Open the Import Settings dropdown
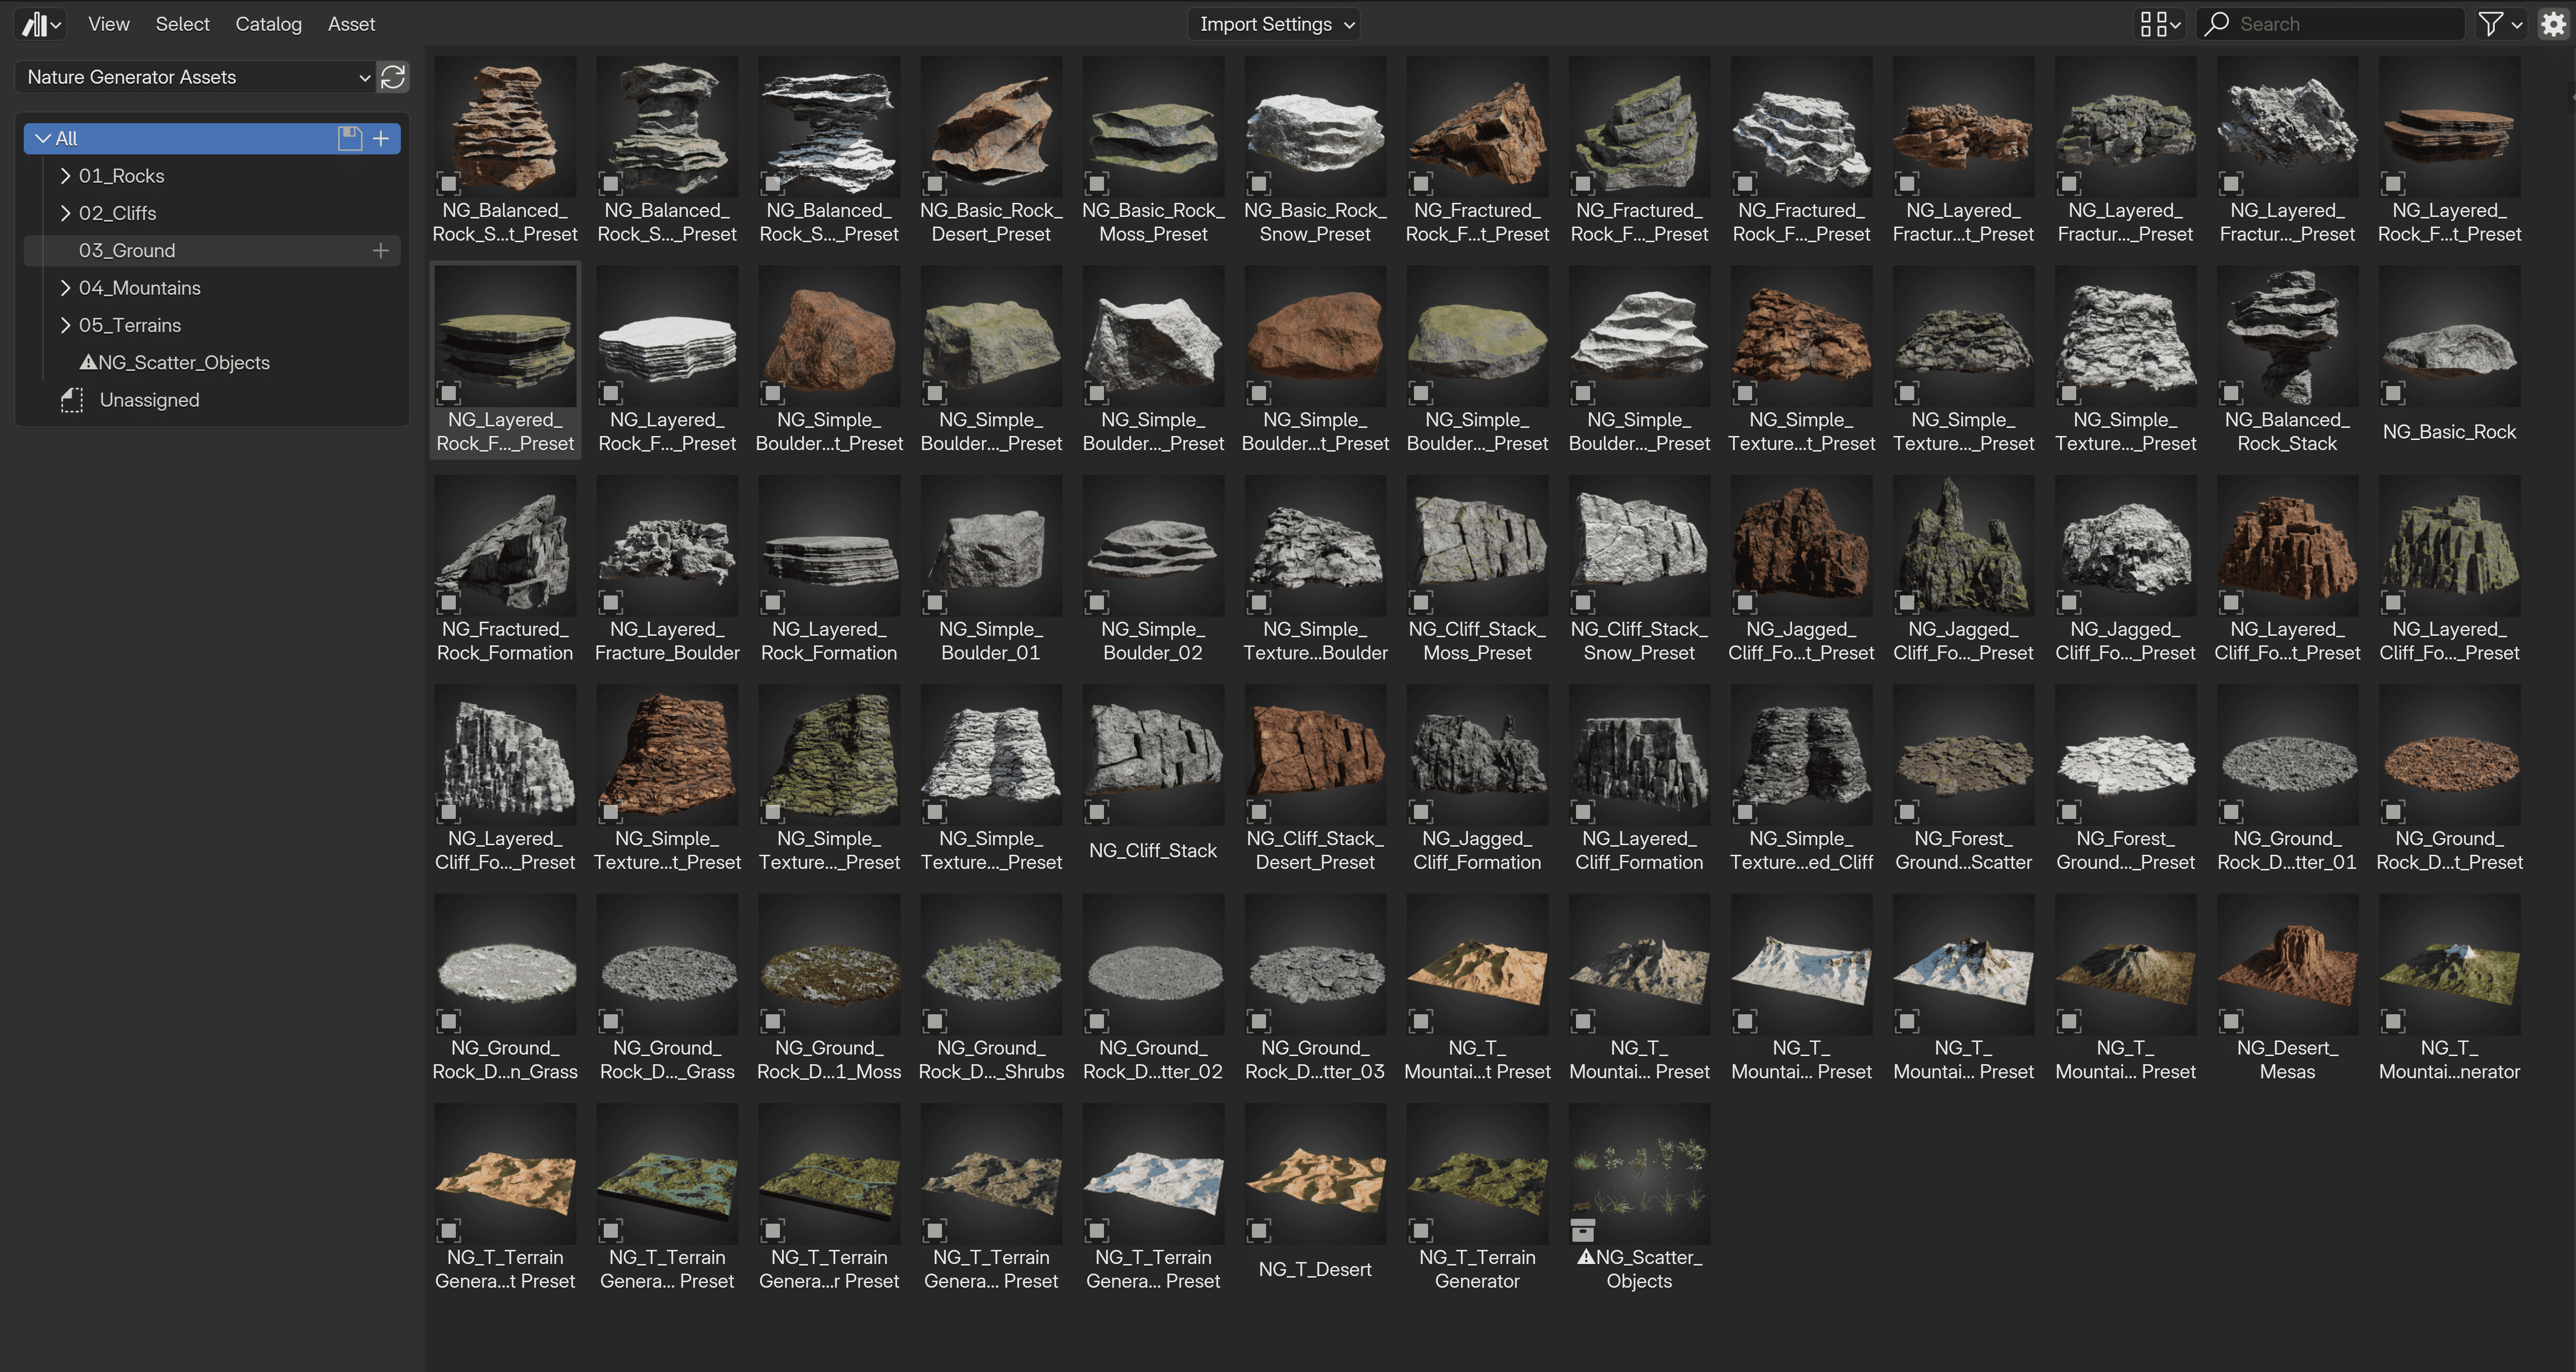This screenshot has height=1372, width=2576. [x=1273, y=23]
